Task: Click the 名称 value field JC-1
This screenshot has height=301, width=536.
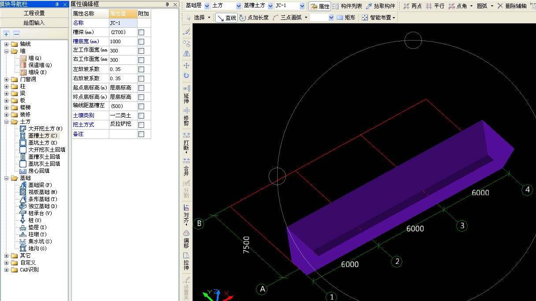Action: click(x=123, y=23)
